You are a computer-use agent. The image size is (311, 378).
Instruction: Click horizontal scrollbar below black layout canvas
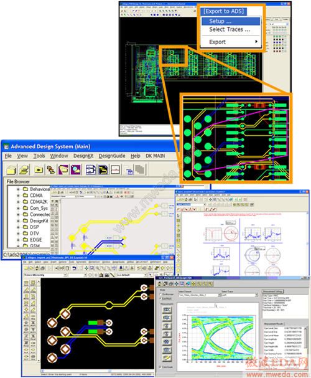click(x=98, y=371)
